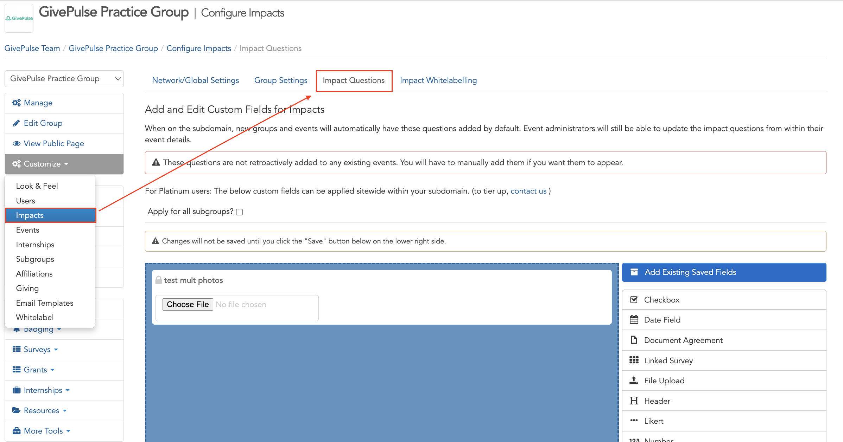Click the Document Agreement page icon

click(x=634, y=340)
